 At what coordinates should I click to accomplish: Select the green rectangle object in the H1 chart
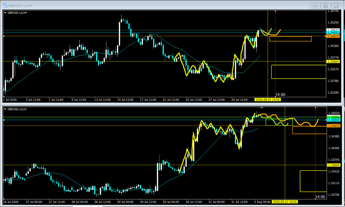coord(279,122)
